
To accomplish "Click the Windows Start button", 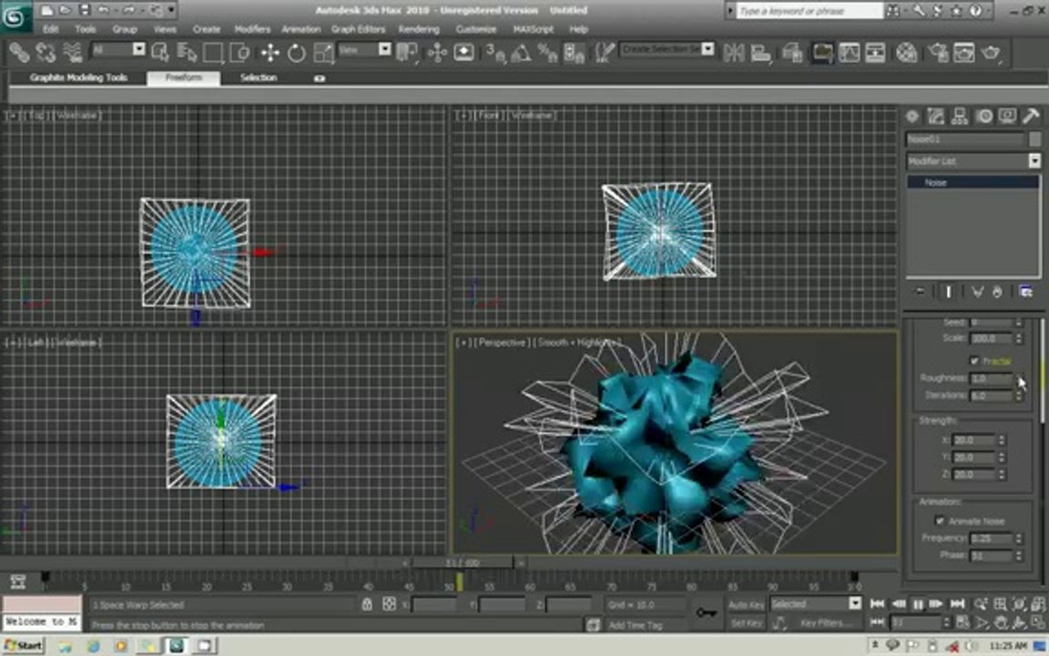I will (24, 646).
